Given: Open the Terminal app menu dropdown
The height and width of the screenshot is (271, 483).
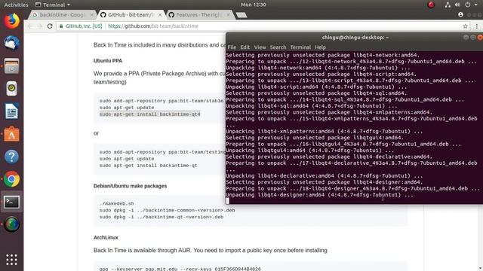Looking at the screenshot, I should [53, 5].
